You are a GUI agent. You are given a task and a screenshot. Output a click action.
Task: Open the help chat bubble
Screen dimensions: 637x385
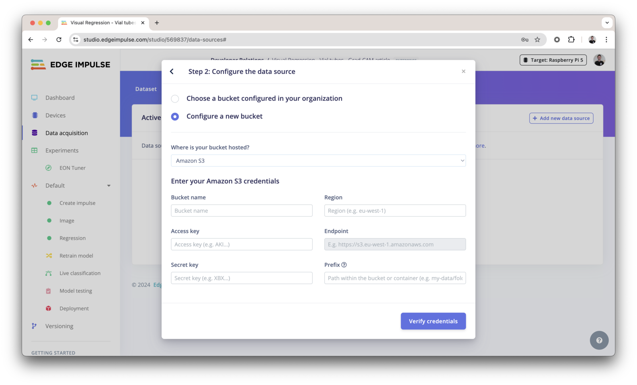pyautogui.click(x=599, y=340)
